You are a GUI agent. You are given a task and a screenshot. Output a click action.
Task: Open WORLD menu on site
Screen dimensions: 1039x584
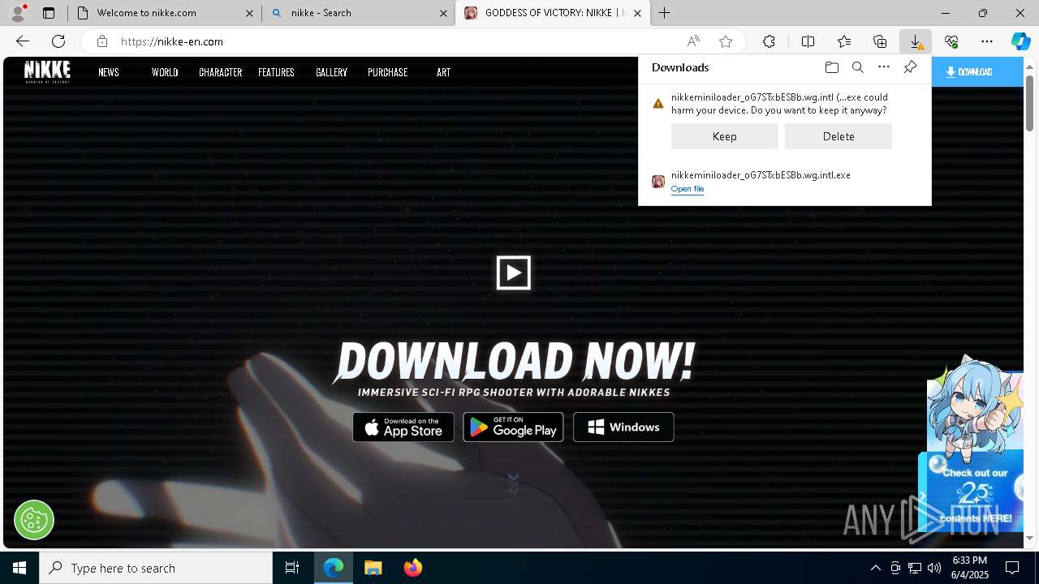[165, 72]
